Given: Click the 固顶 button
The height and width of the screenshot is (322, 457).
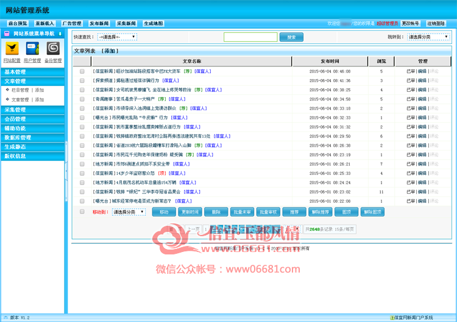Looking at the screenshot, I should pos(347,212).
